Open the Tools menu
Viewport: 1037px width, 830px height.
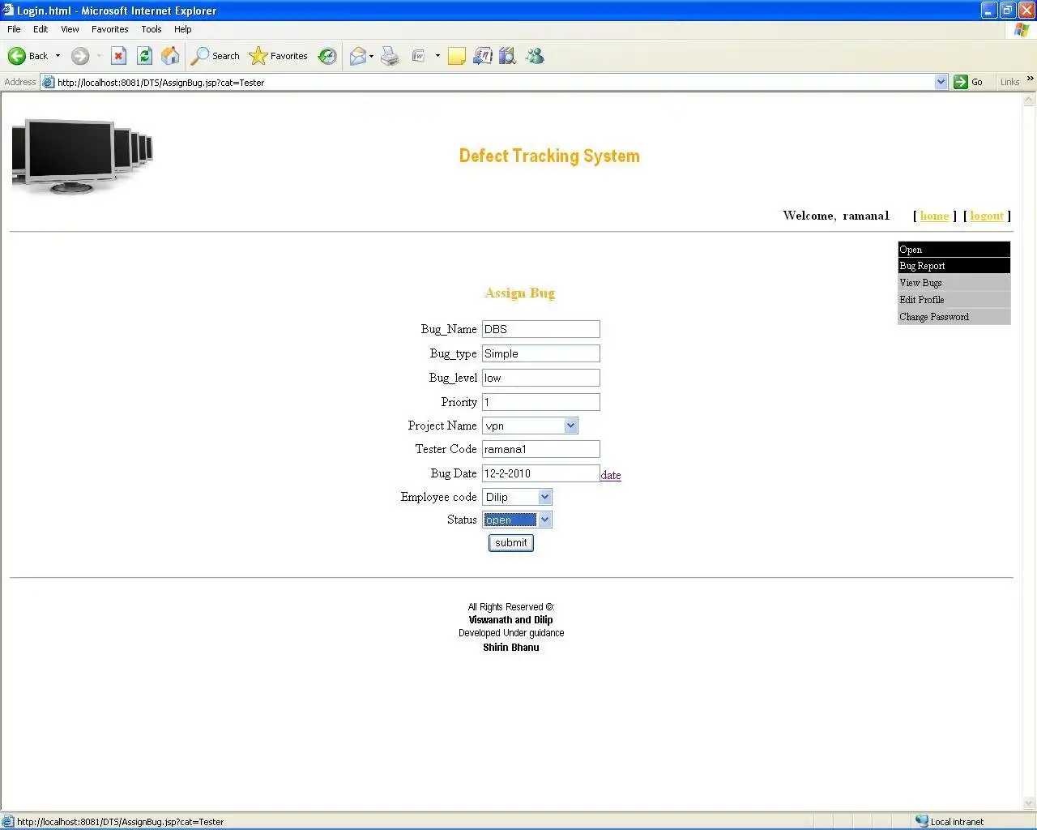coord(151,29)
